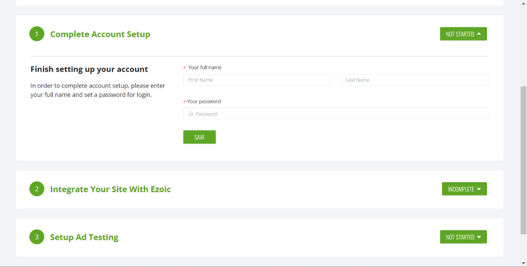Screen dimensions: 527x267
Task: Click the lock icon in password field
Action: click(x=191, y=114)
